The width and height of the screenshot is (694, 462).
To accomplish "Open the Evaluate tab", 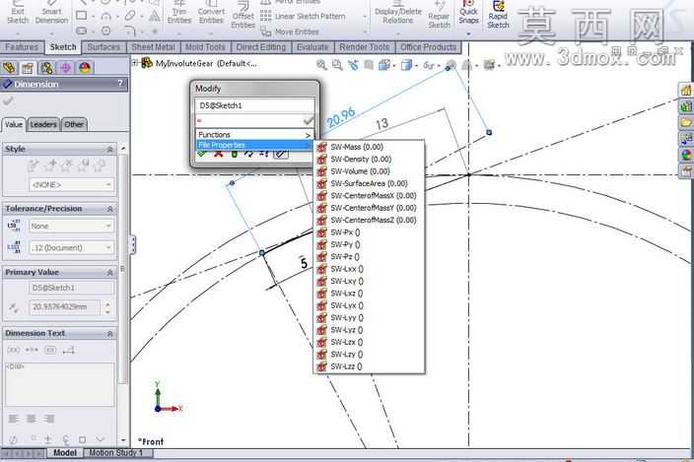I will tap(312, 47).
